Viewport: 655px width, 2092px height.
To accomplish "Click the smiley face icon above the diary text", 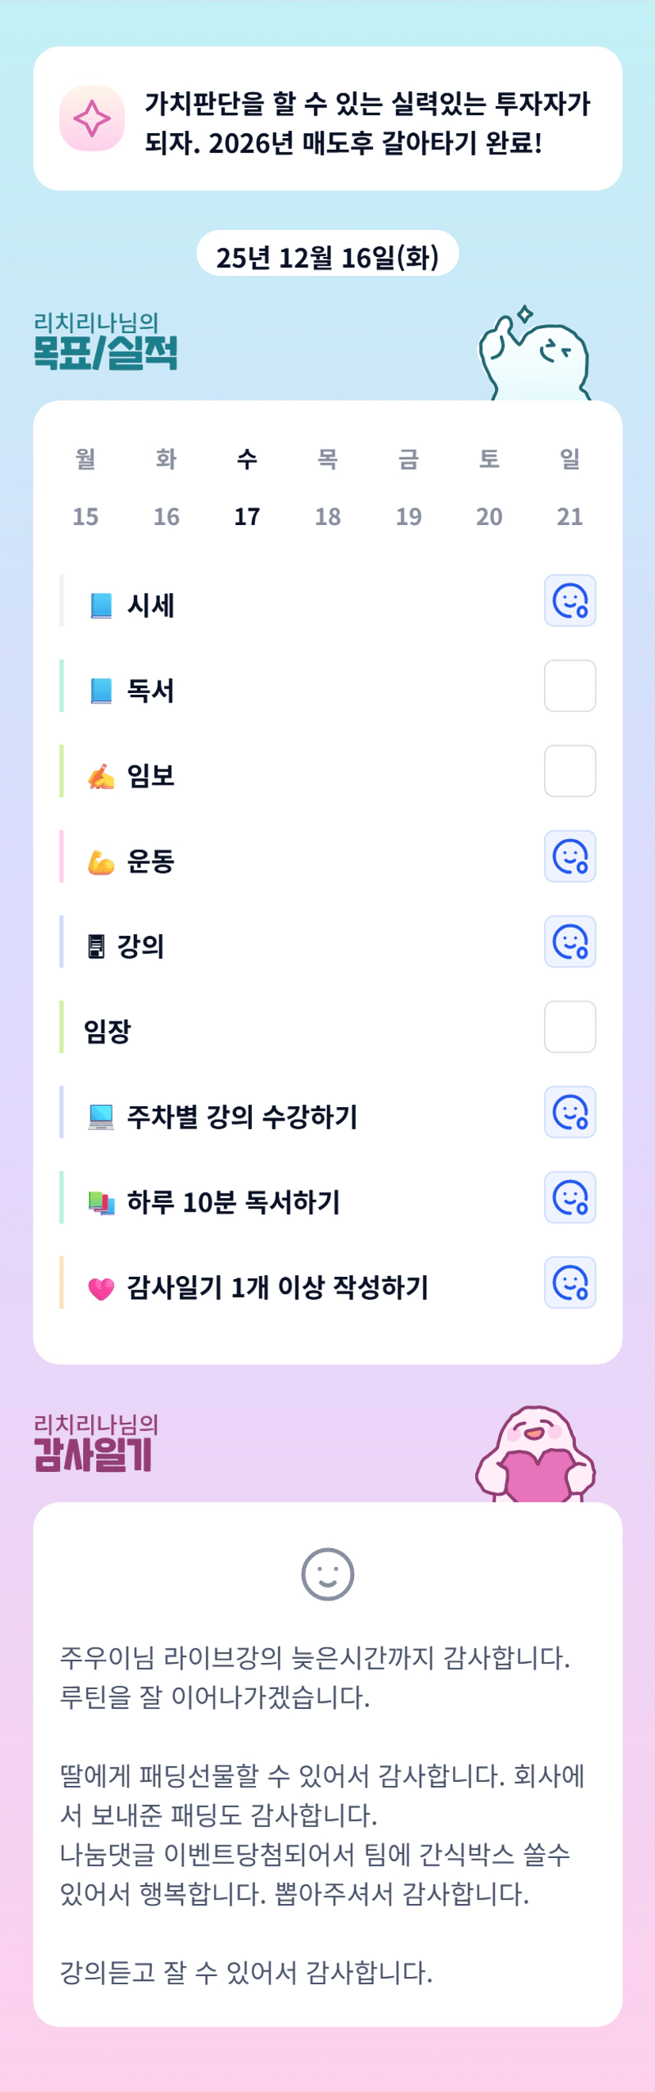I will [x=328, y=1574].
